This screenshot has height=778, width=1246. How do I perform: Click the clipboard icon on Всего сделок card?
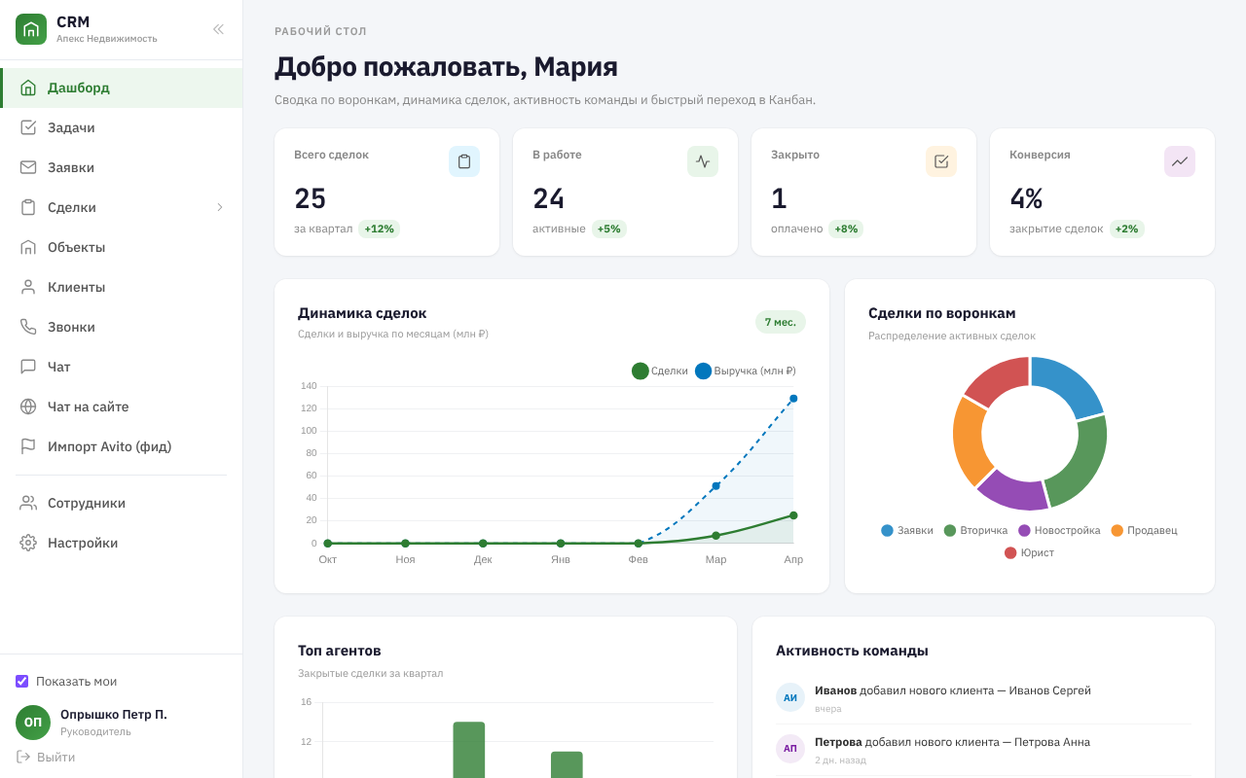464,160
